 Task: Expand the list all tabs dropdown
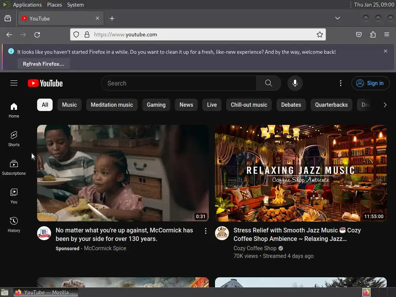pos(337,18)
